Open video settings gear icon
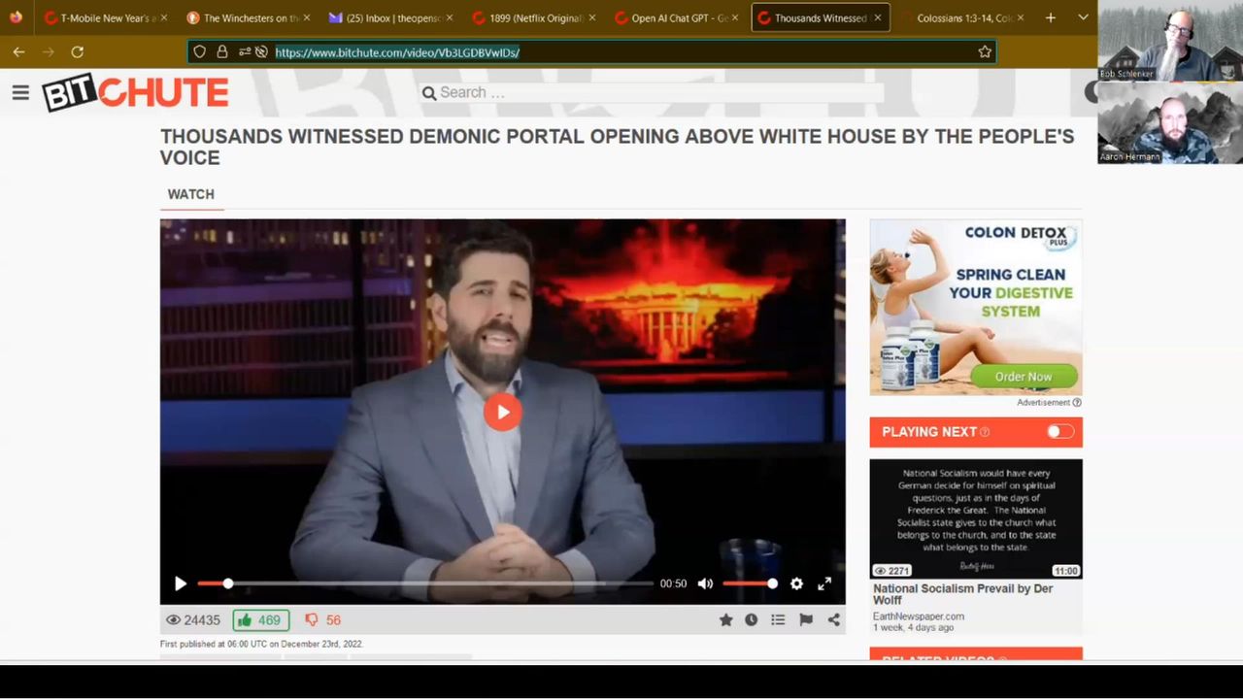 click(796, 583)
